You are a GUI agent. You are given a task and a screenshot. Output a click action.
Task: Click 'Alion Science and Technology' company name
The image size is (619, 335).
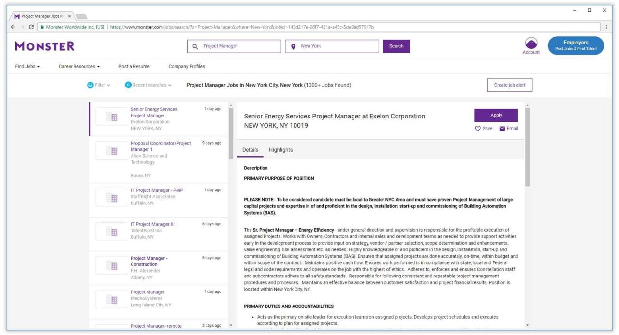click(149, 159)
